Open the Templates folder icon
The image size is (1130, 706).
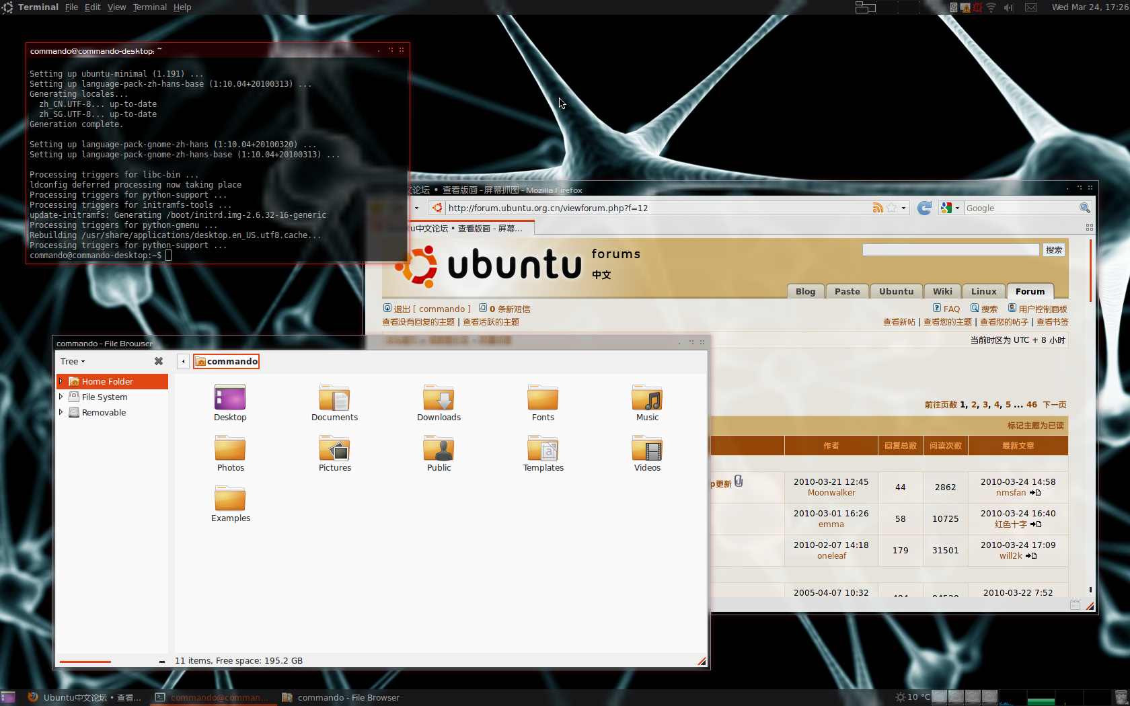point(543,448)
